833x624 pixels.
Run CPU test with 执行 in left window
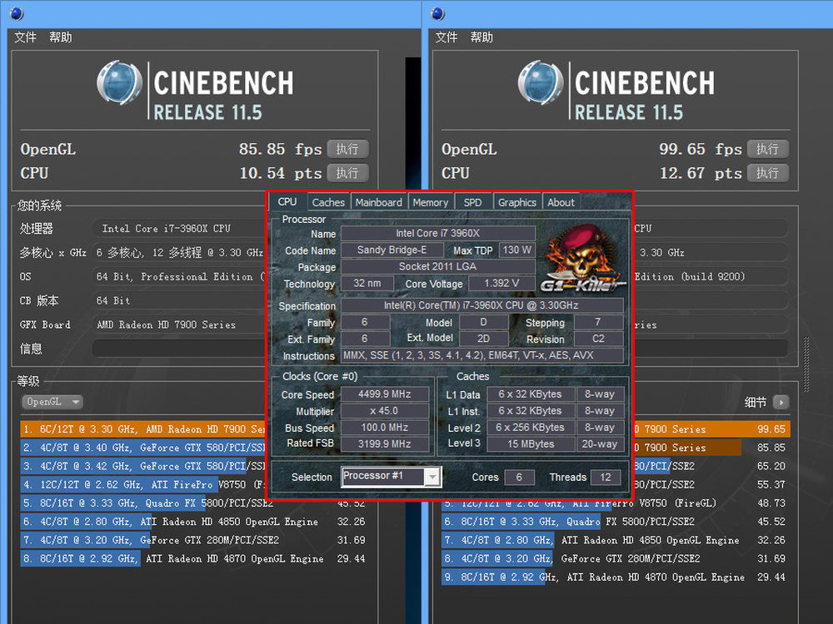(347, 173)
